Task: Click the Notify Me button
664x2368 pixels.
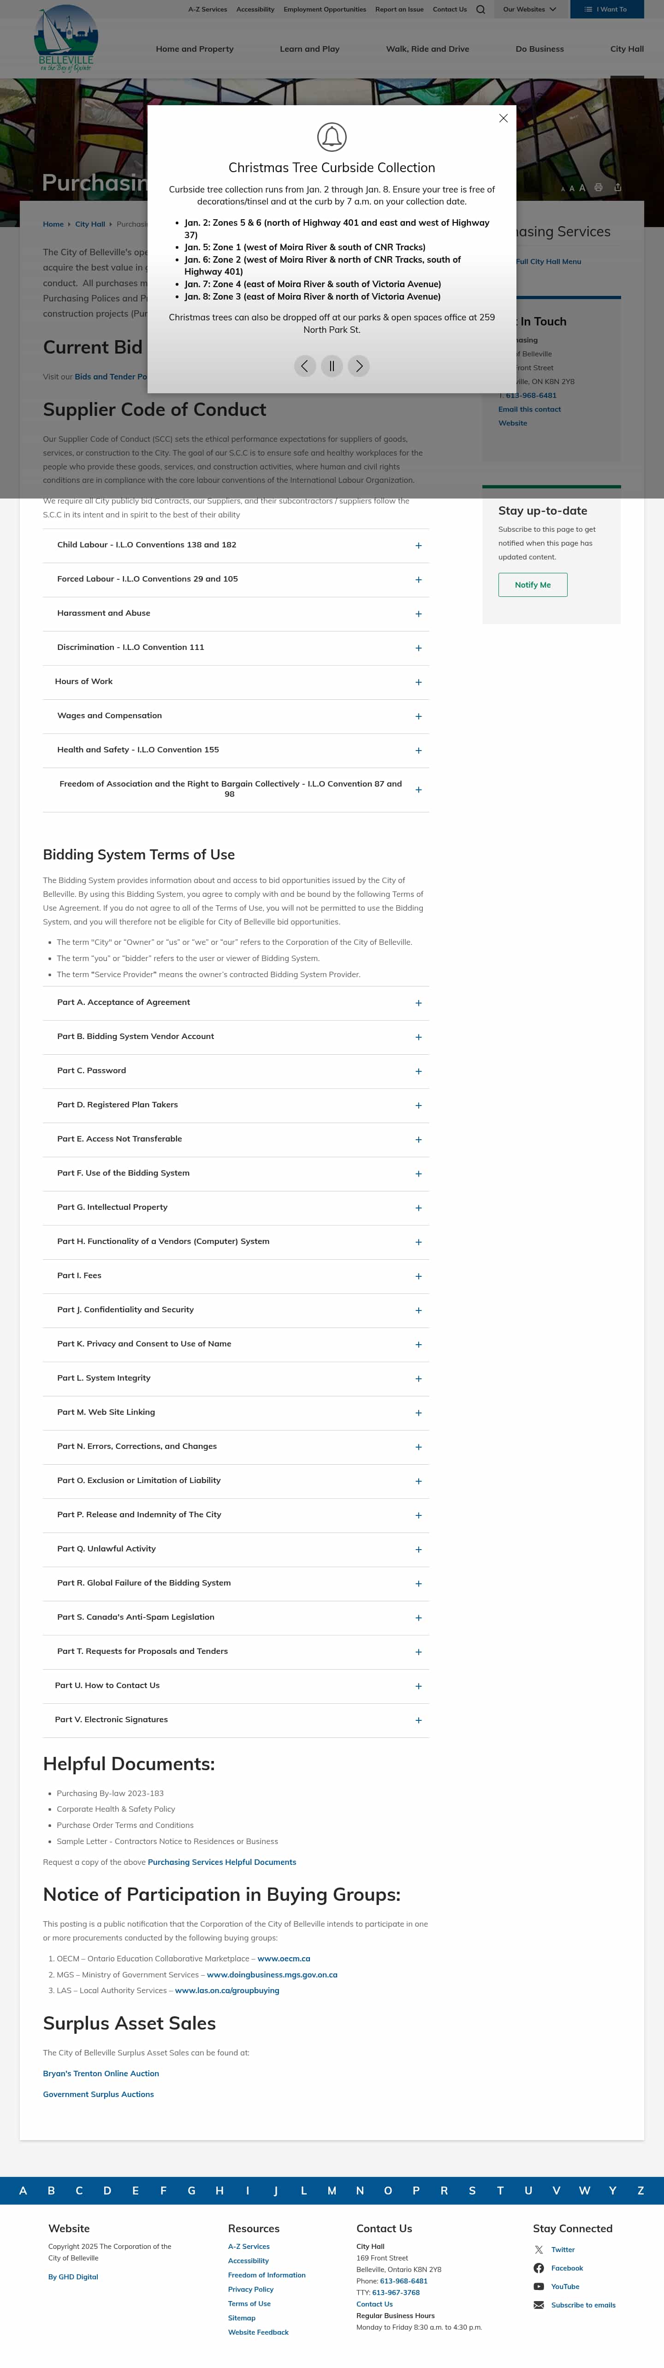Action: pos(533,585)
